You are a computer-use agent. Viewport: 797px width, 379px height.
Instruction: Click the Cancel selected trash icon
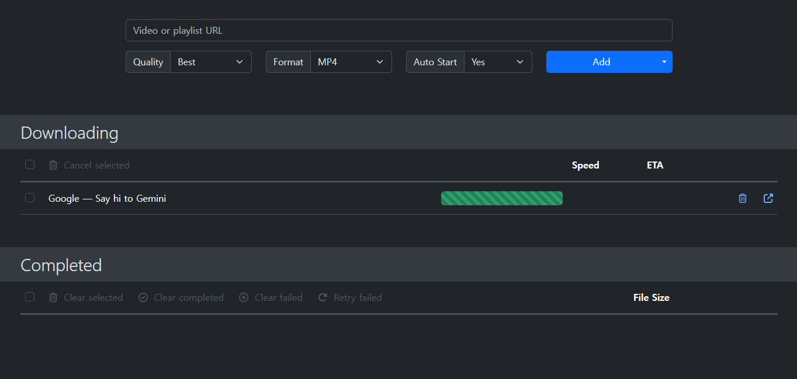53,165
